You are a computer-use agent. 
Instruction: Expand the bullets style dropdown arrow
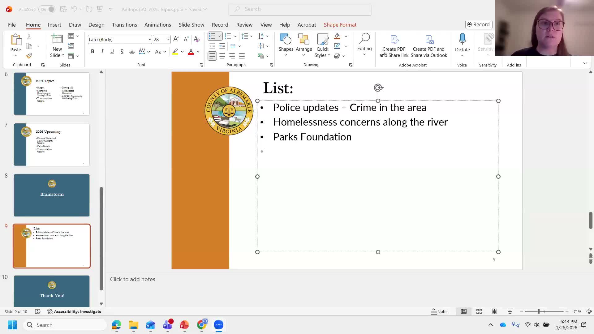219,36
